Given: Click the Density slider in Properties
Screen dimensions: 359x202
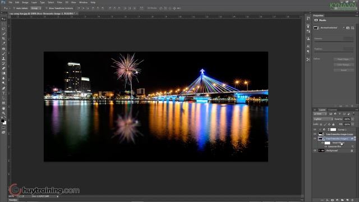Looking at the screenshot, I should click(x=334, y=42).
